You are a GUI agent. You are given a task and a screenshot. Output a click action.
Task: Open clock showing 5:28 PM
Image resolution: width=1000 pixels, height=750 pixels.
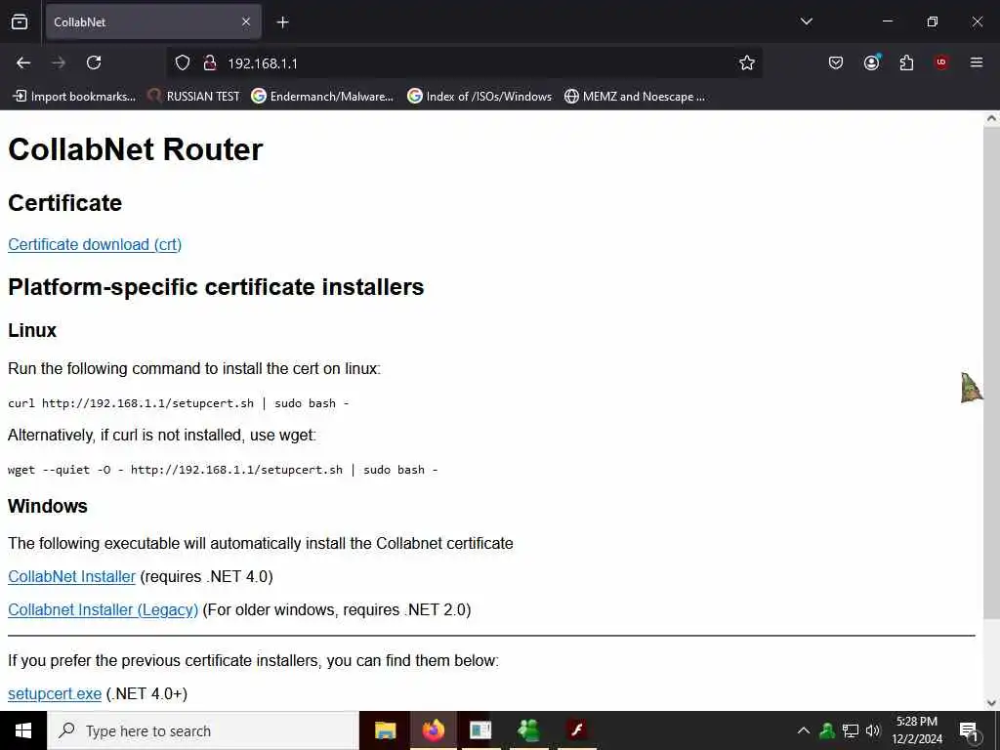(917, 730)
